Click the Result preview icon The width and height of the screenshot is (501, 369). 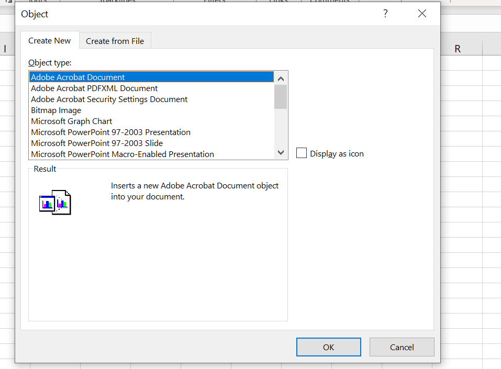click(x=55, y=202)
